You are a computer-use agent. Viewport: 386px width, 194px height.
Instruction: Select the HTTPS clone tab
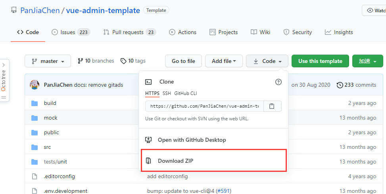(152, 93)
